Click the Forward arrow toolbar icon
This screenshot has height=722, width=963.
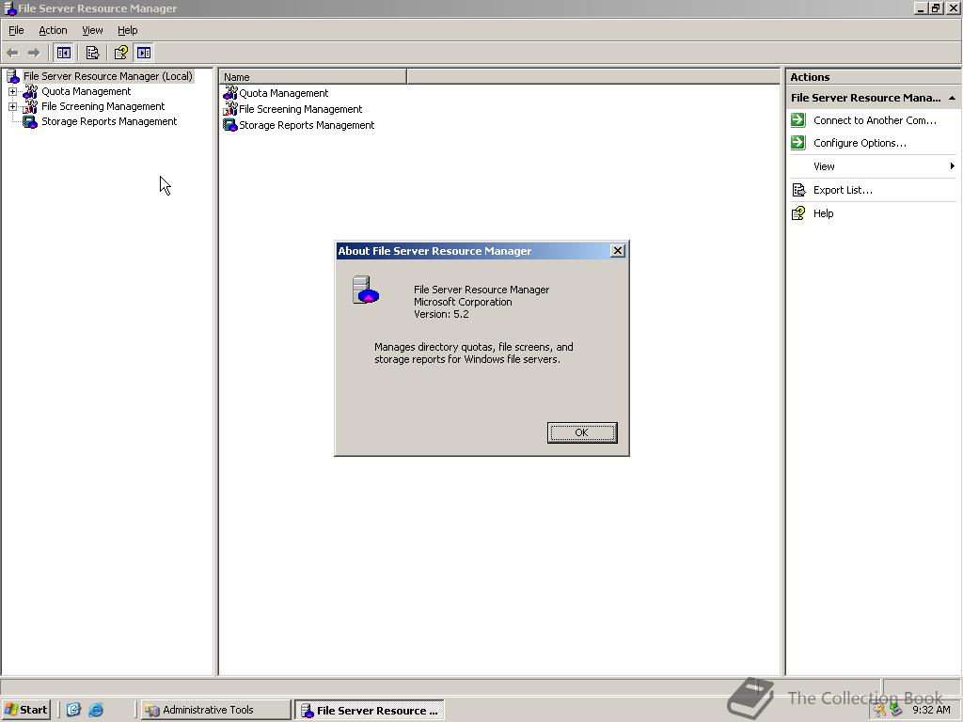[34, 53]
